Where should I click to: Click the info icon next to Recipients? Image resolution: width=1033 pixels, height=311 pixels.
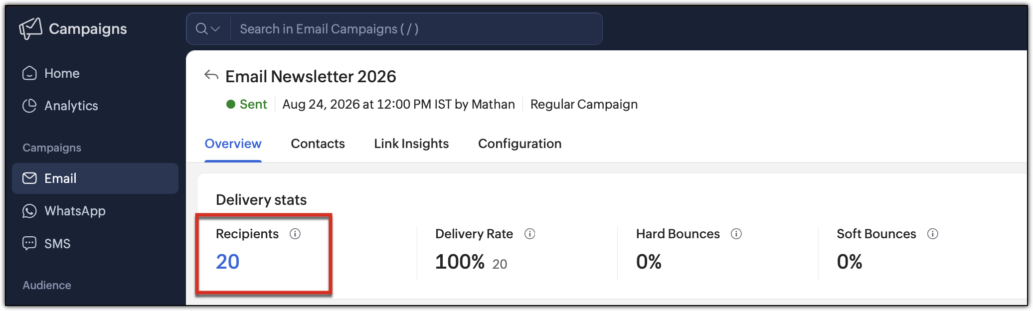(295, 234)
